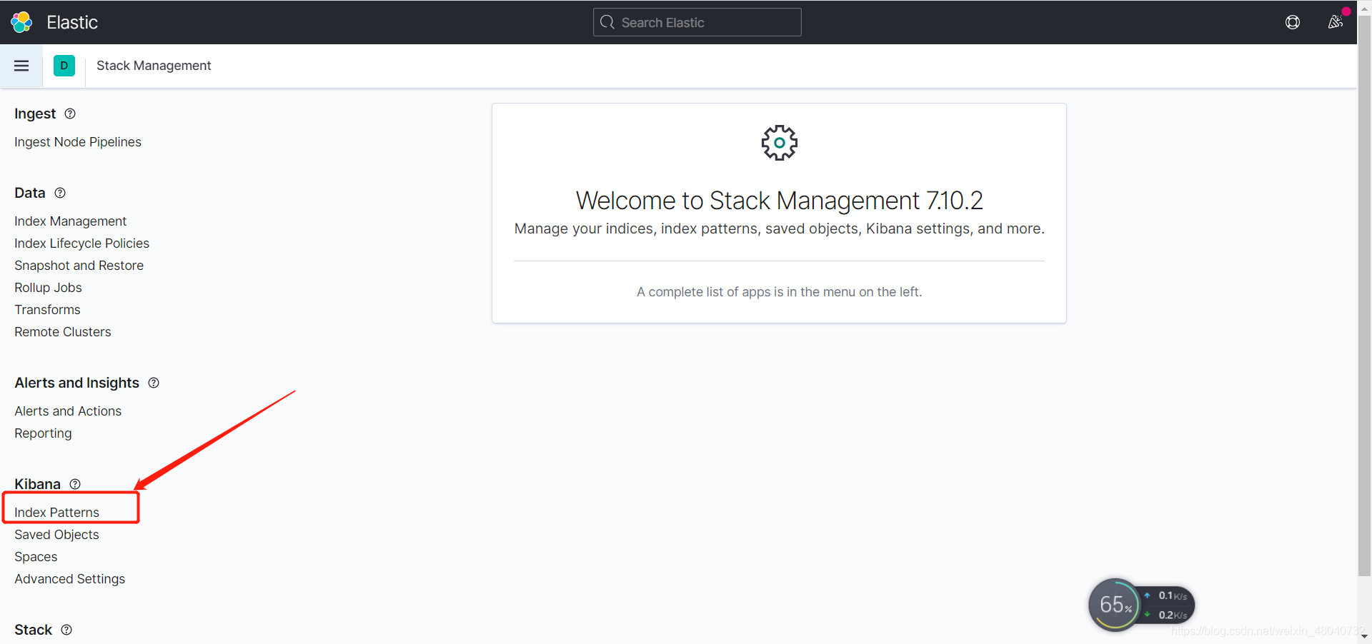Viewport: 1372px width, 644px height.
Task: Click the help icon next to Stack
Action: [x=66, y=630]
